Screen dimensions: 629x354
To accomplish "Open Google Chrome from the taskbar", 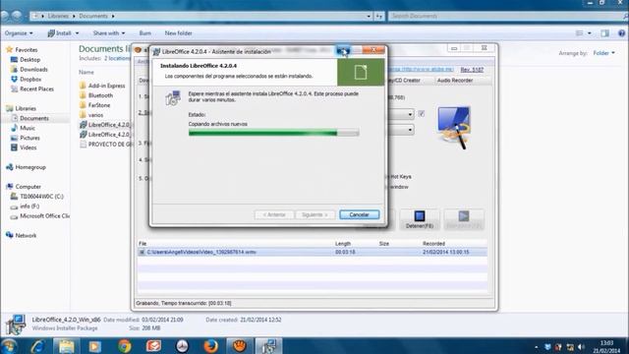I will (x=124, y=346).
